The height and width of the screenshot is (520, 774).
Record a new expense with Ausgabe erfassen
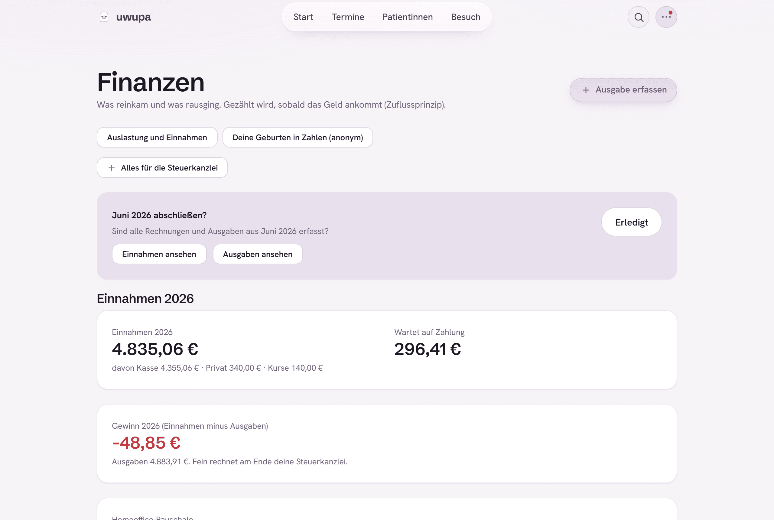click(623, 90)
